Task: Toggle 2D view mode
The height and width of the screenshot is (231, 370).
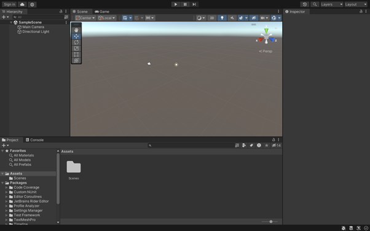Action: (212, 18)
